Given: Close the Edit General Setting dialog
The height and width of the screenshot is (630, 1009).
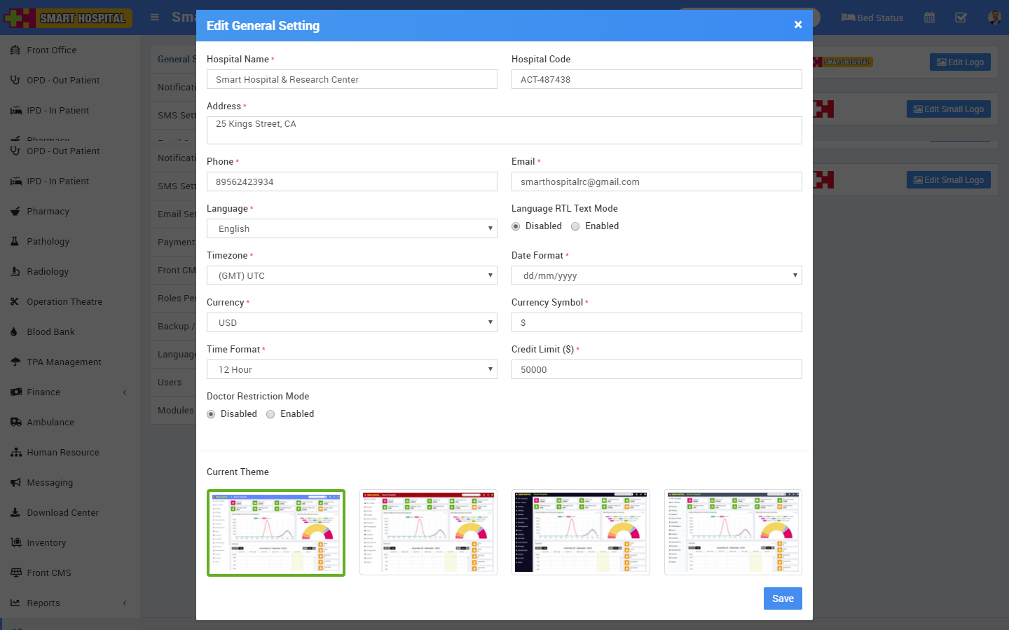Looking at the screenshot, I should click(798, 25).
